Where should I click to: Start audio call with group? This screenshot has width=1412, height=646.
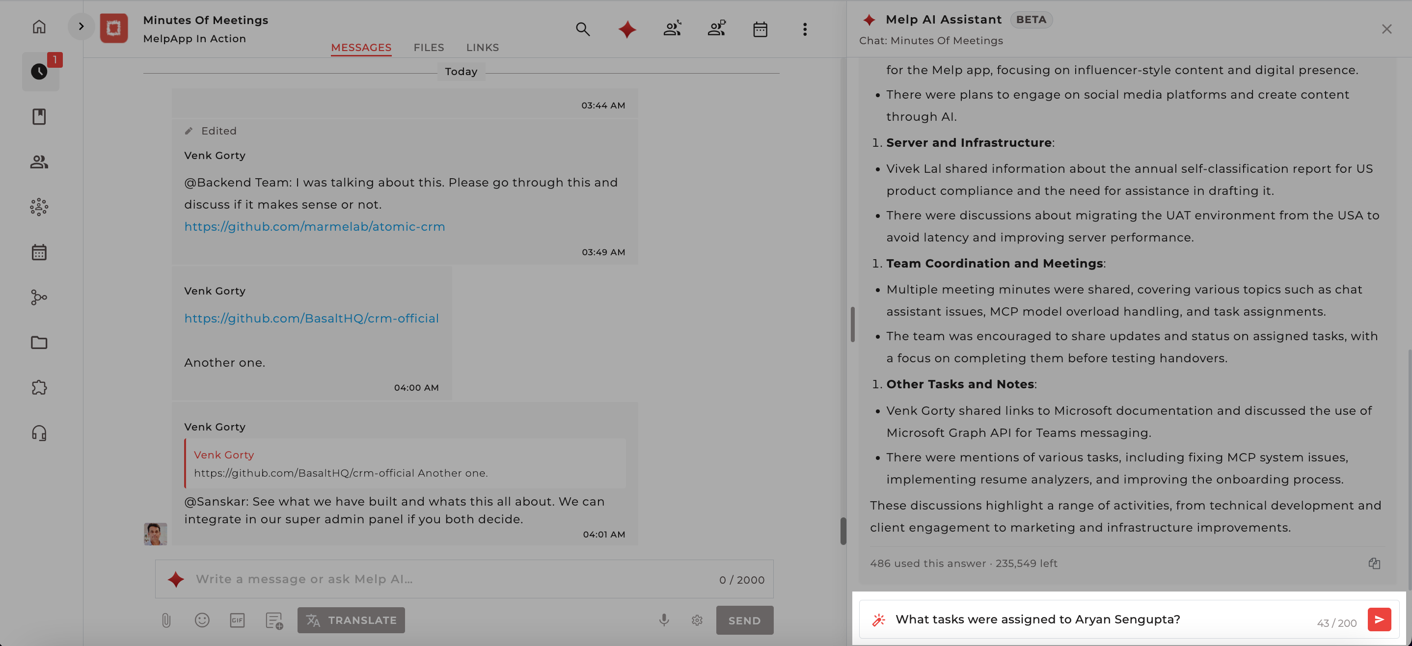click(x=672, y=28)
